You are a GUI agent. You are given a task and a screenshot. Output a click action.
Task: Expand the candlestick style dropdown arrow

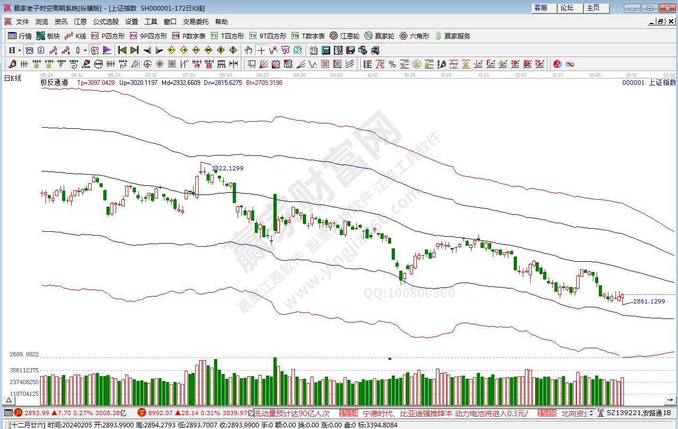(86, 50)
